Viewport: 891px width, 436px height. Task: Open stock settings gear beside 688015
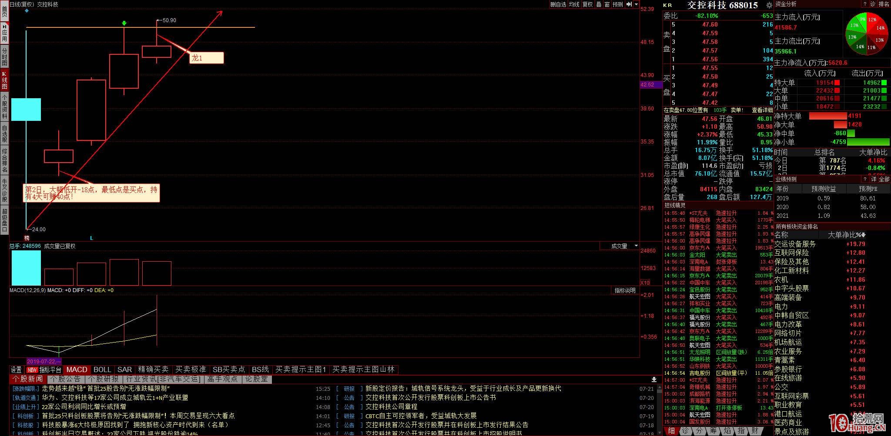tap(769, 5)
